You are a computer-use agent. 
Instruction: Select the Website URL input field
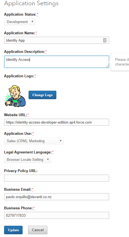(56, 122)
